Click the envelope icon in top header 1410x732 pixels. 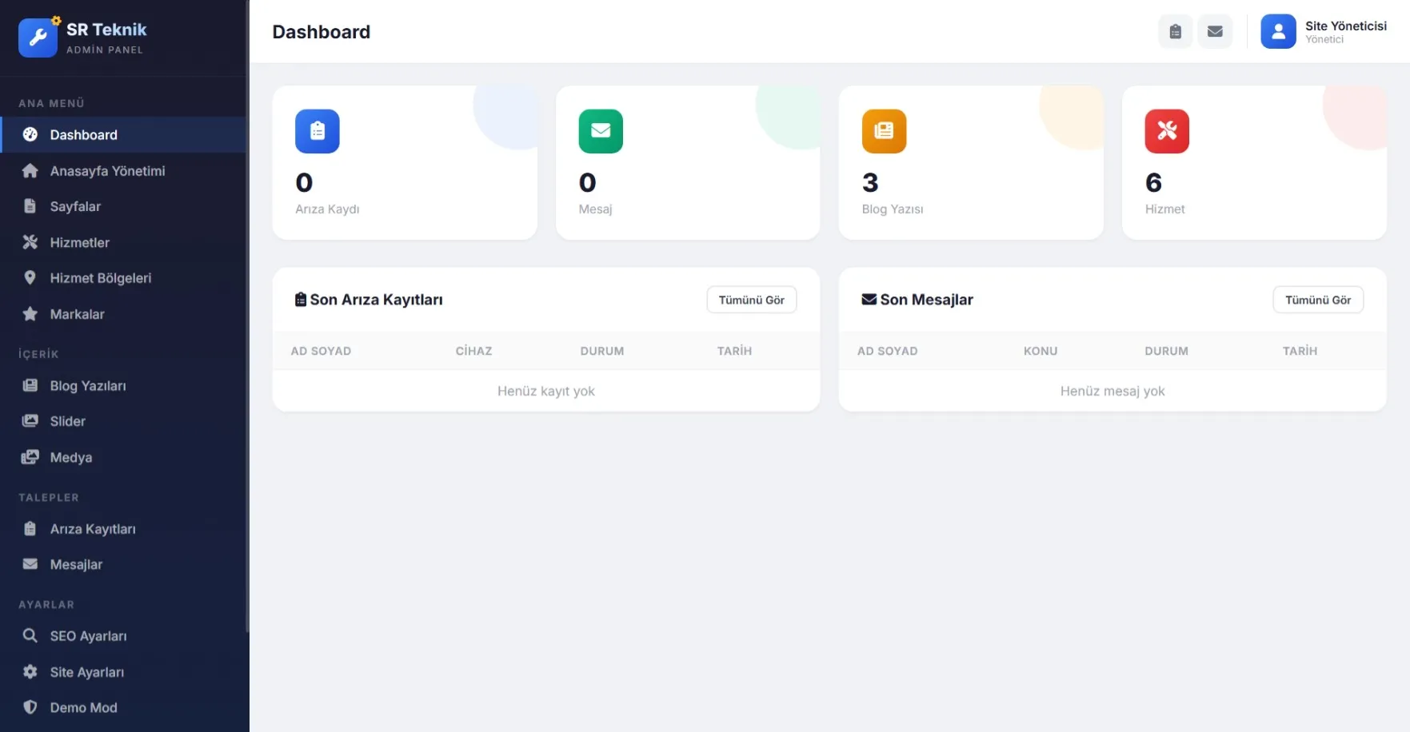[1215, 32]
